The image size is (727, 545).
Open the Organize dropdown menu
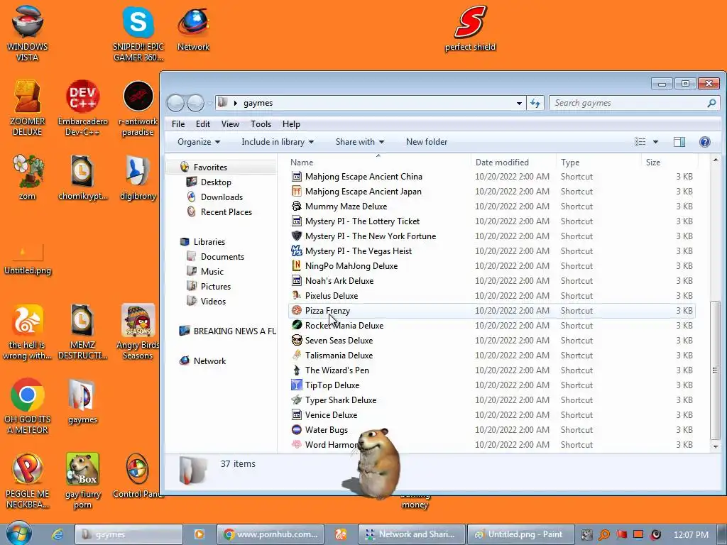pos(199,142)
